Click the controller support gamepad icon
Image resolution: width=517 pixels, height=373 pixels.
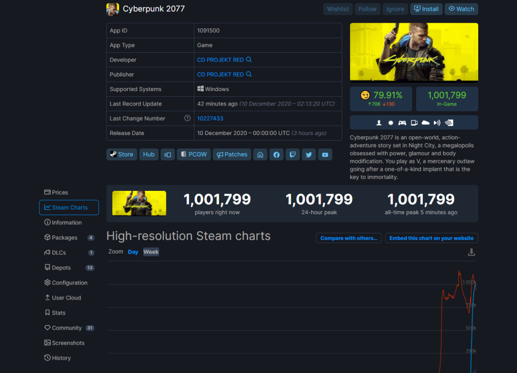coord(402,123)
